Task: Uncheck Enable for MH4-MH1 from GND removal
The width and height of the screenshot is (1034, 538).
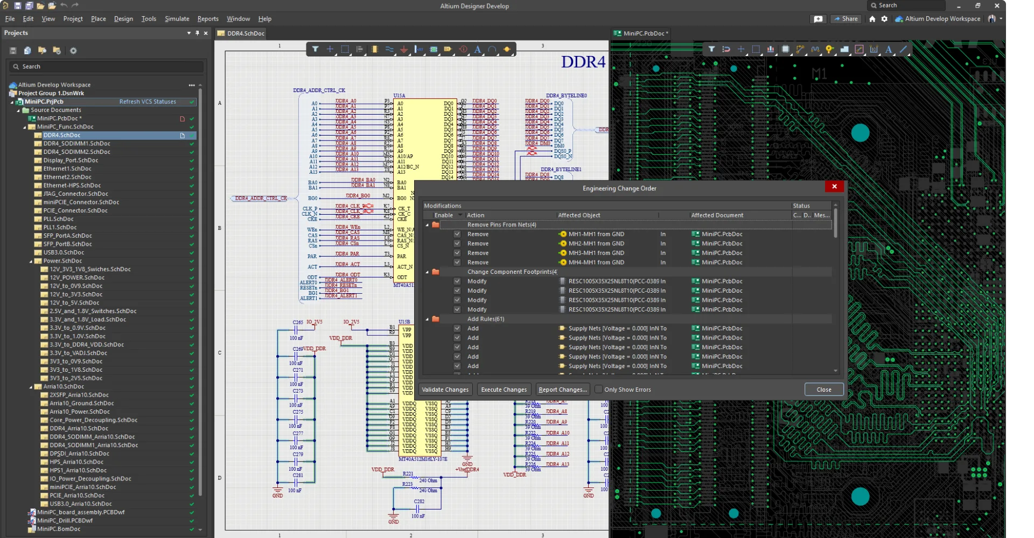Action: (457, 263)
